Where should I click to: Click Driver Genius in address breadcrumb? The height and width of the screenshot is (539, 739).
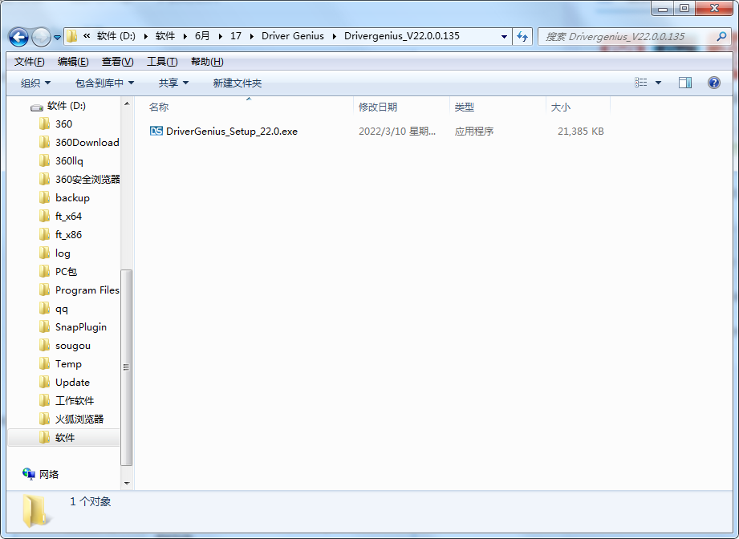click(x=293, y=36)
